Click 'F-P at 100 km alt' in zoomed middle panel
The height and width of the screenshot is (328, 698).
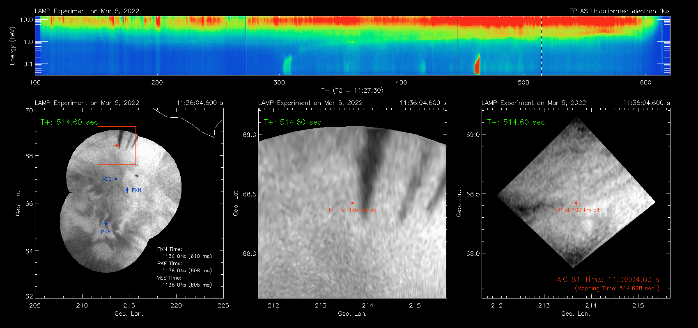point(353,210)
